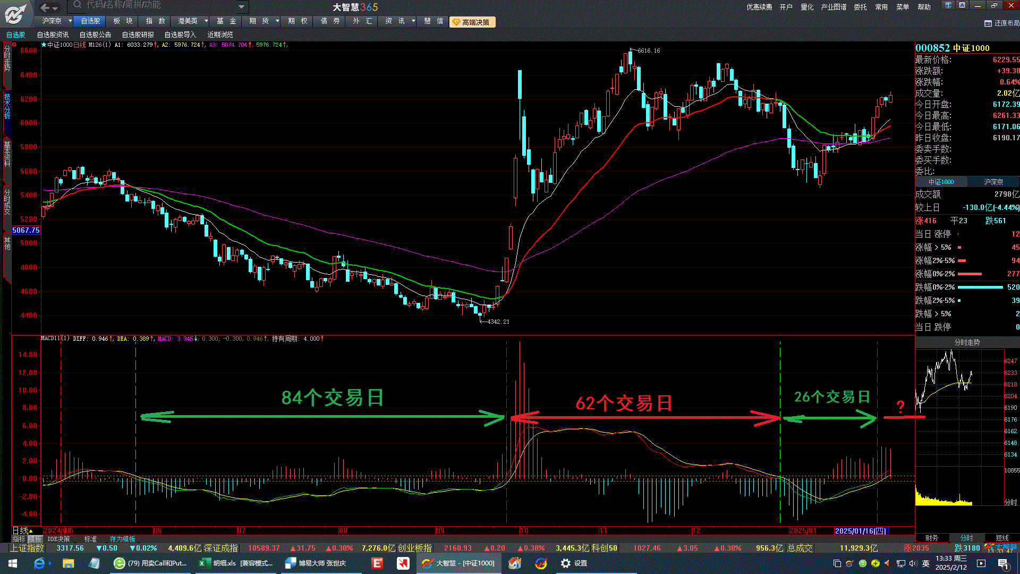This screenshot has width=1020, height=574.
Task: Click 存为模板 save template link
Action: click(122, 539)
